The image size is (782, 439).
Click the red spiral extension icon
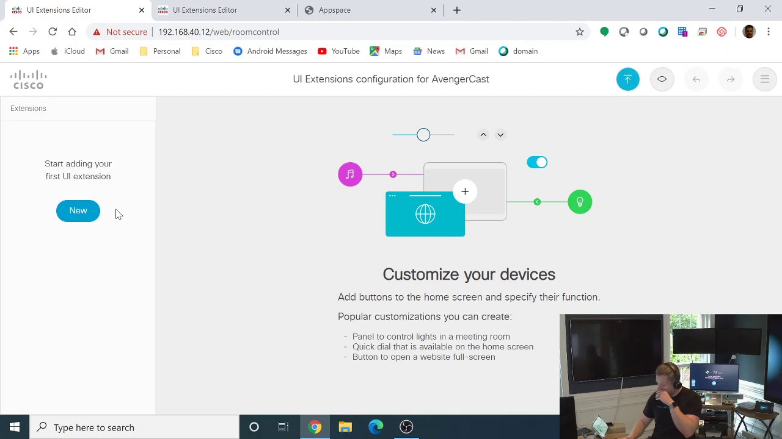722,32
